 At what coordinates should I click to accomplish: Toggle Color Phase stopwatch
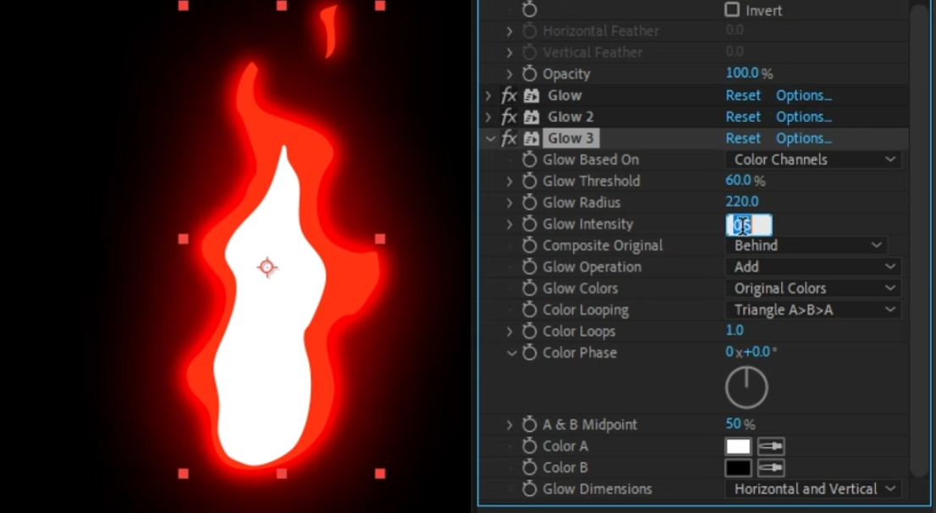[530, 353]
